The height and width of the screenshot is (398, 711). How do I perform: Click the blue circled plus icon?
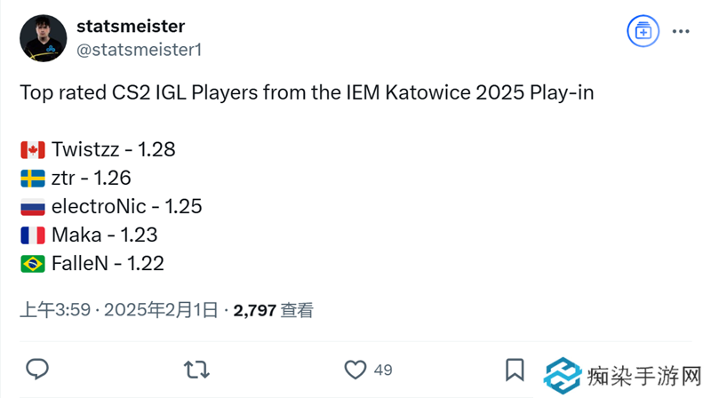pos(641,32)
